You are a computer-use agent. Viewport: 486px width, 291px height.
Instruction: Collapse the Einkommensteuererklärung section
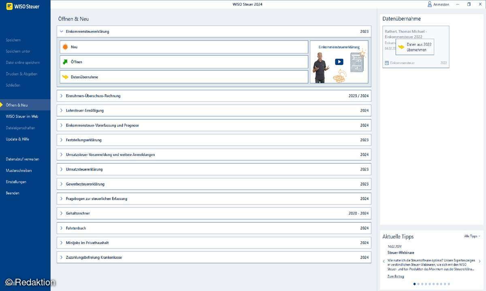62,32
